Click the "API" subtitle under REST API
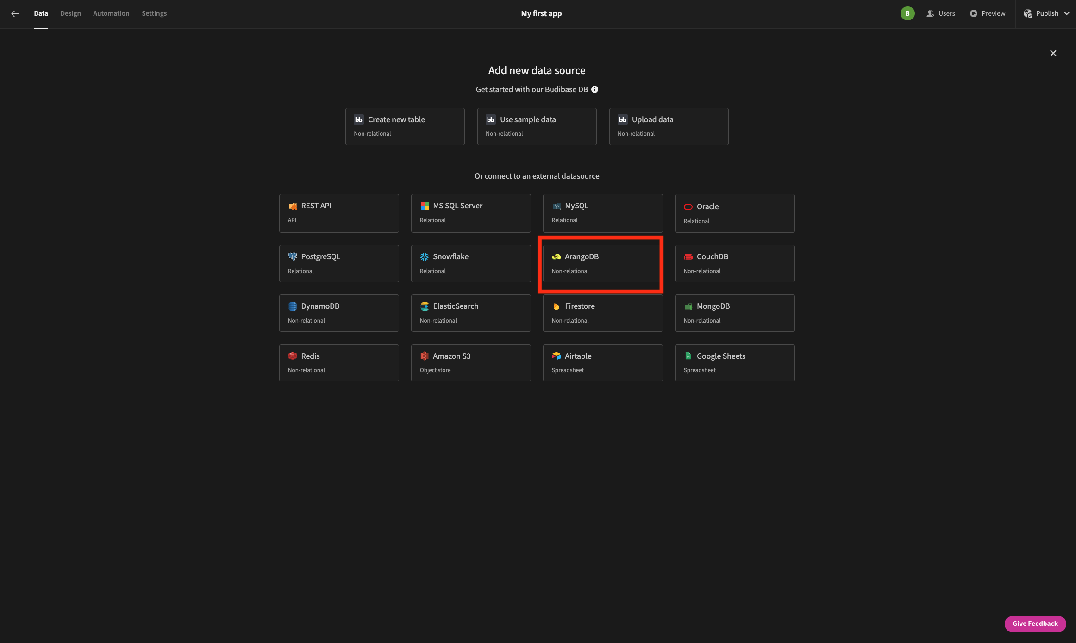Image resolution: width=1076 pixels, height=643 pixels. click(292, 220)
